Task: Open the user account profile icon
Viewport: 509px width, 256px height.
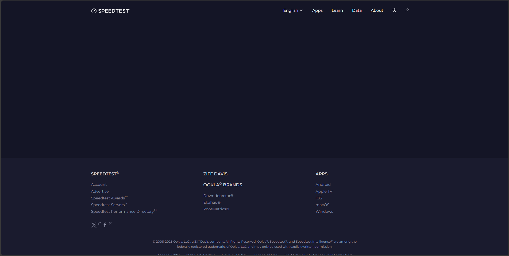Action: pyautogui.click(x=407, y=10)
